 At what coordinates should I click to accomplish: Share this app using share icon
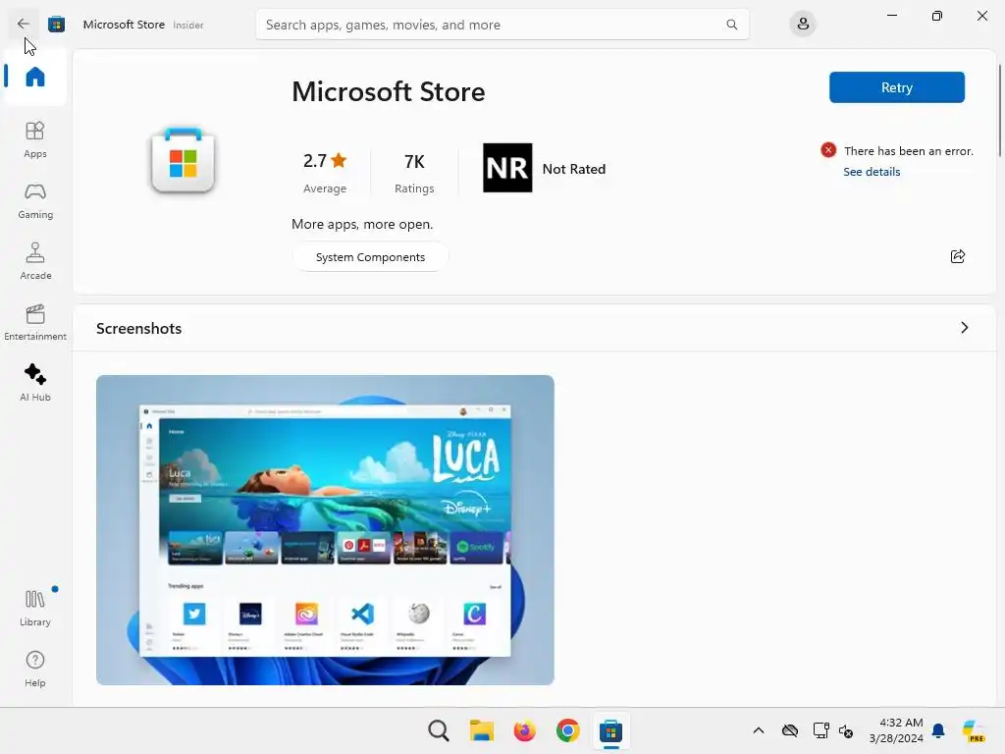pos(958,256)
